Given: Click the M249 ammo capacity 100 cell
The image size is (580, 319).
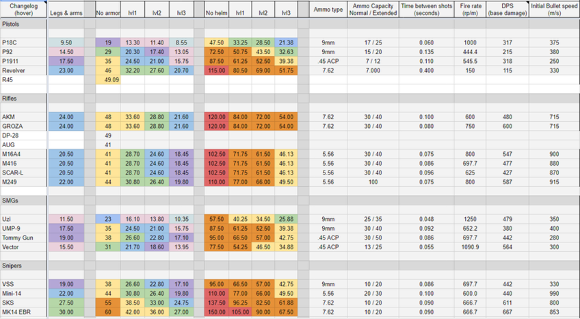Looking at the screenshot, I should [x=373, y=182].
